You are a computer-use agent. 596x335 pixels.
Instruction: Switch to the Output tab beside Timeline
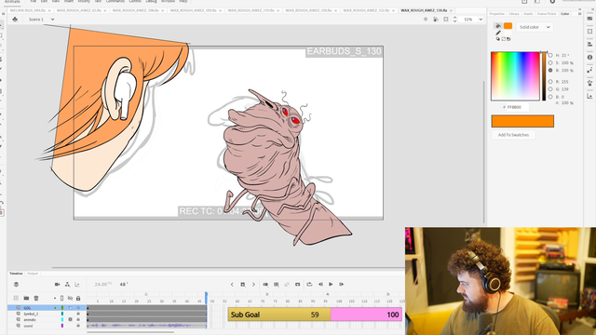click(33, 274)
